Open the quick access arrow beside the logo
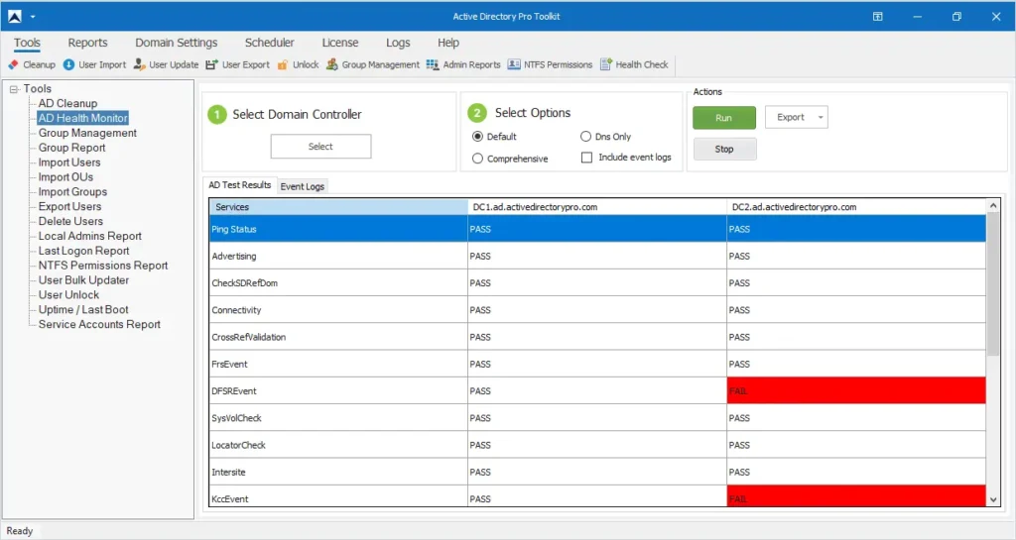1016x540 pixels. [33, 17]
